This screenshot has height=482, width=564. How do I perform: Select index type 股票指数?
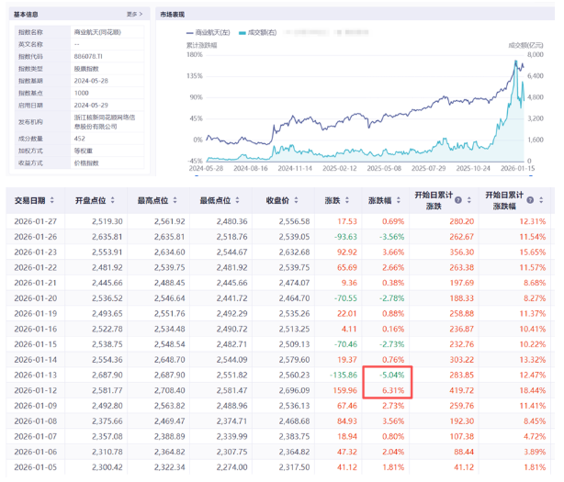tap(86, 69)
